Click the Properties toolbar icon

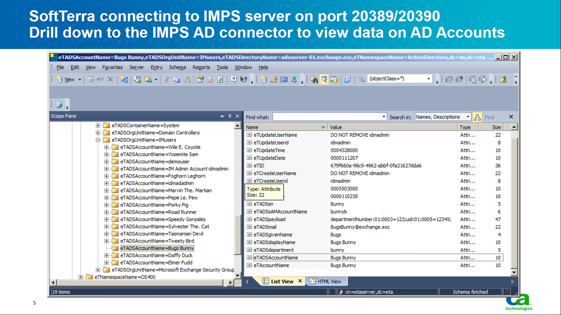200,80
